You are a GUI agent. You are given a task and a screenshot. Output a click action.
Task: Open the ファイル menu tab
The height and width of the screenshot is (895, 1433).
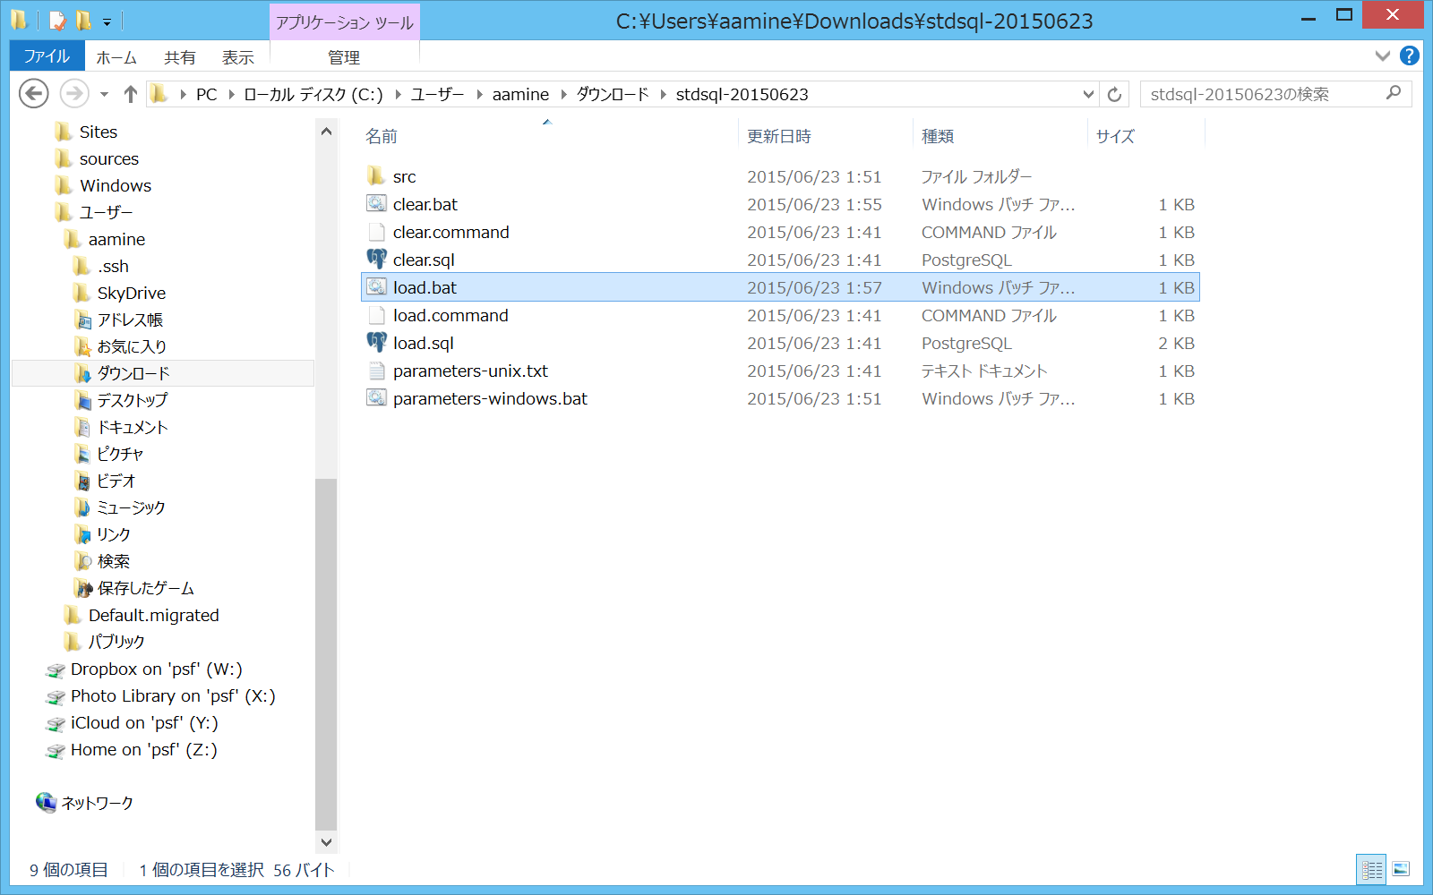47,56
